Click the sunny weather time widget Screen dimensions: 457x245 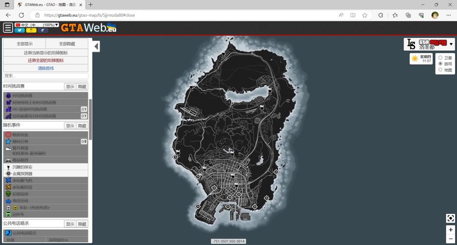[421, 59]
